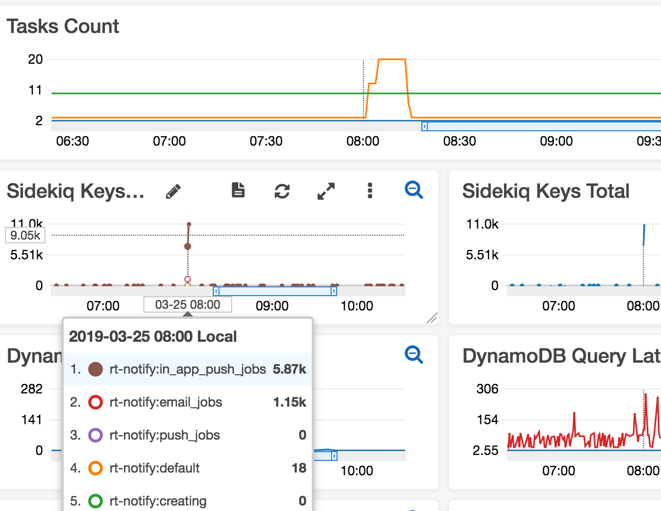Open the Tasks Count panel title

click(63, 26)
